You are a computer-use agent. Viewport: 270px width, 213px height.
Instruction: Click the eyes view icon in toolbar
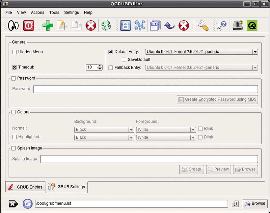click(x=13, y=26)
